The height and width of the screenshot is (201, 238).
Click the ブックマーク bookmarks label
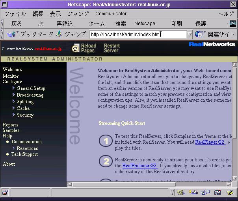click(37, 34)
